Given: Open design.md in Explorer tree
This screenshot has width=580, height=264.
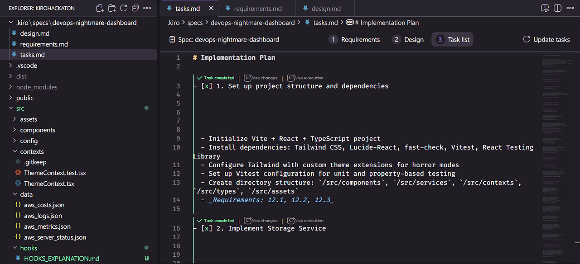Looking at the screenshot, I should pyautogui.click(x=35, y=33).
